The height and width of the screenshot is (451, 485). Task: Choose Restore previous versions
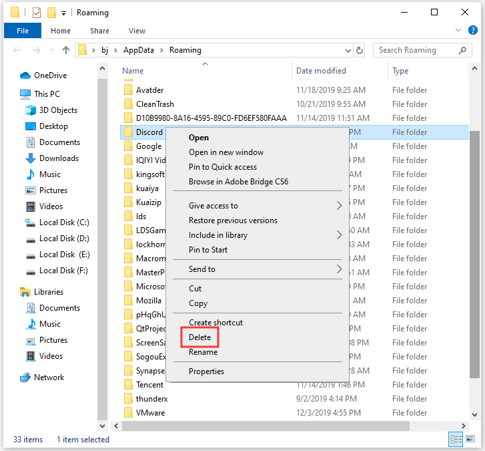point(258,220)
